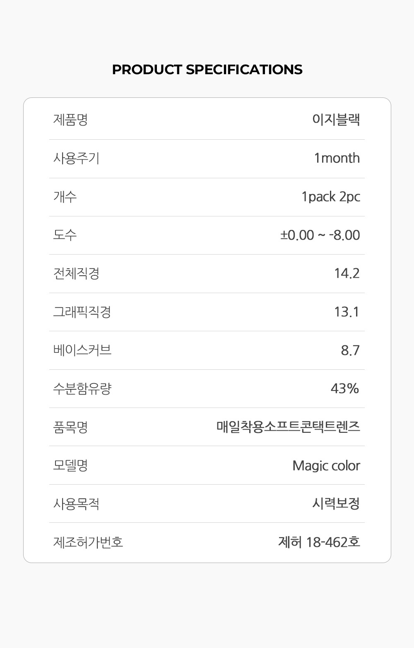414x648 pixels.
Task: Select the Magic color model name
Action: pos(326,466)
